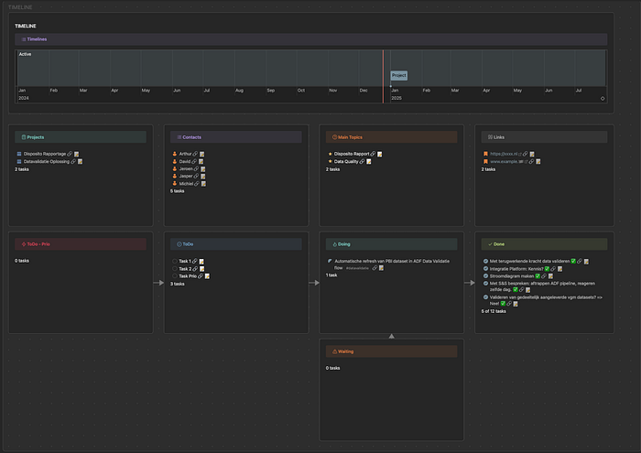
Task: Edit the Data Quality topic
Action: 369,161
